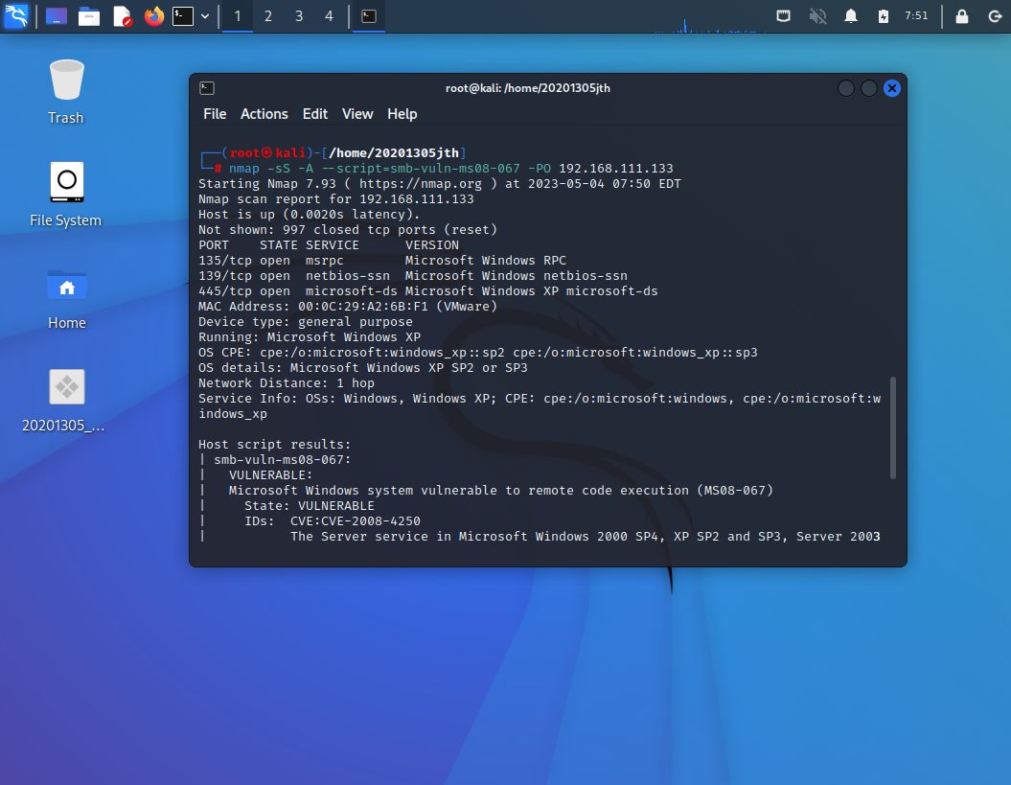Click 'Host is up (0.0020s latency)' line

click(x=309, y=215)
